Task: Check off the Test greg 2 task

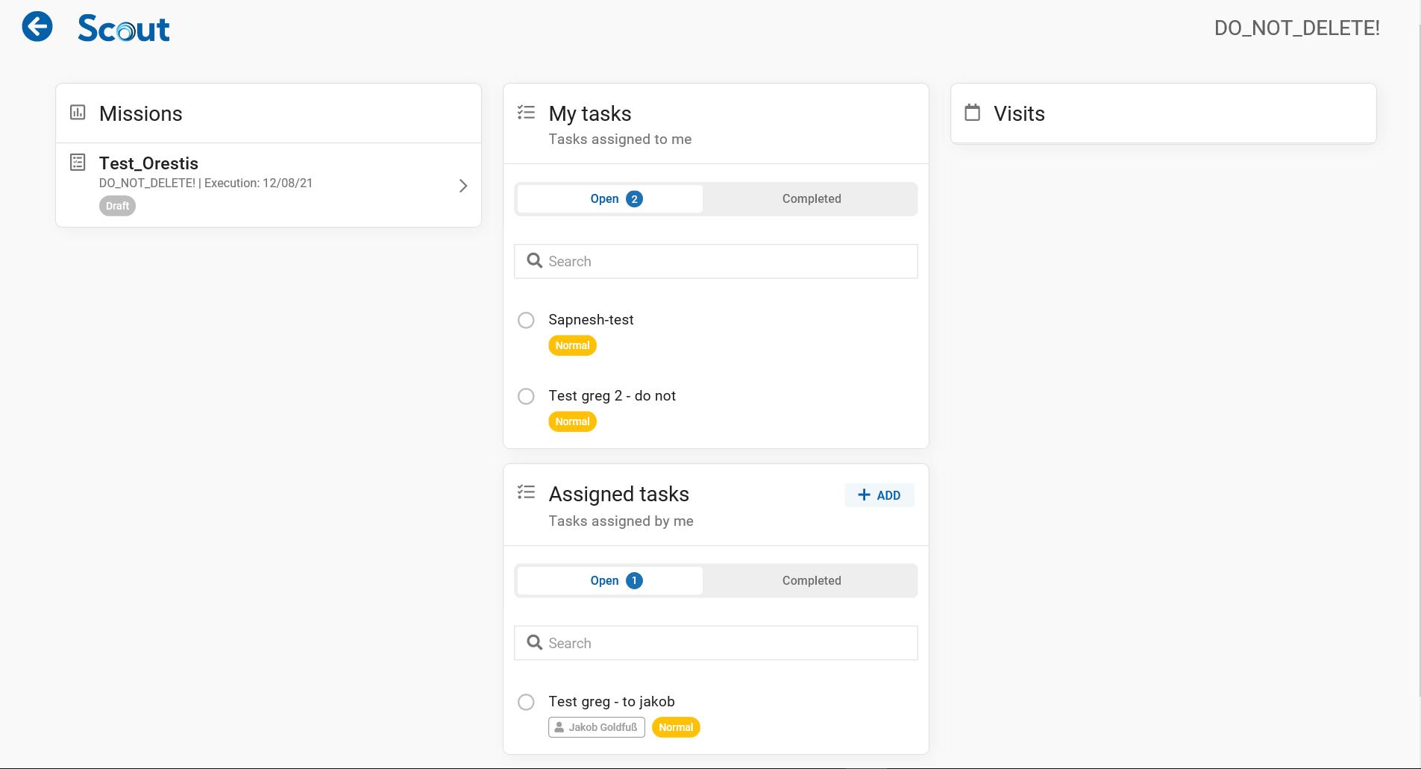Action: pyautogui.click(x=526, y=396)
